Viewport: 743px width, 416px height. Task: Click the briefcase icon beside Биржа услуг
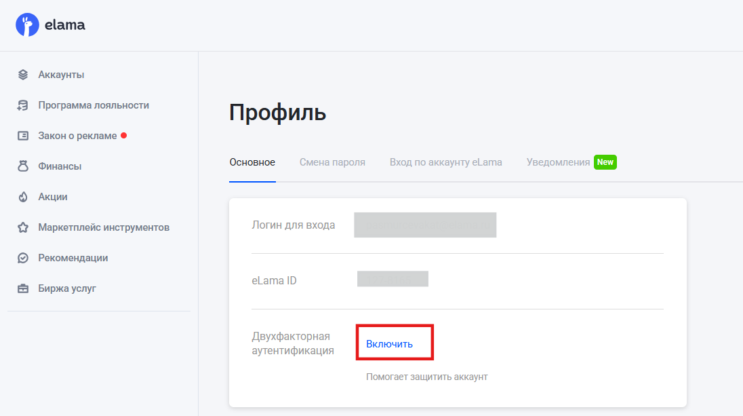click(x=23, y=288)
